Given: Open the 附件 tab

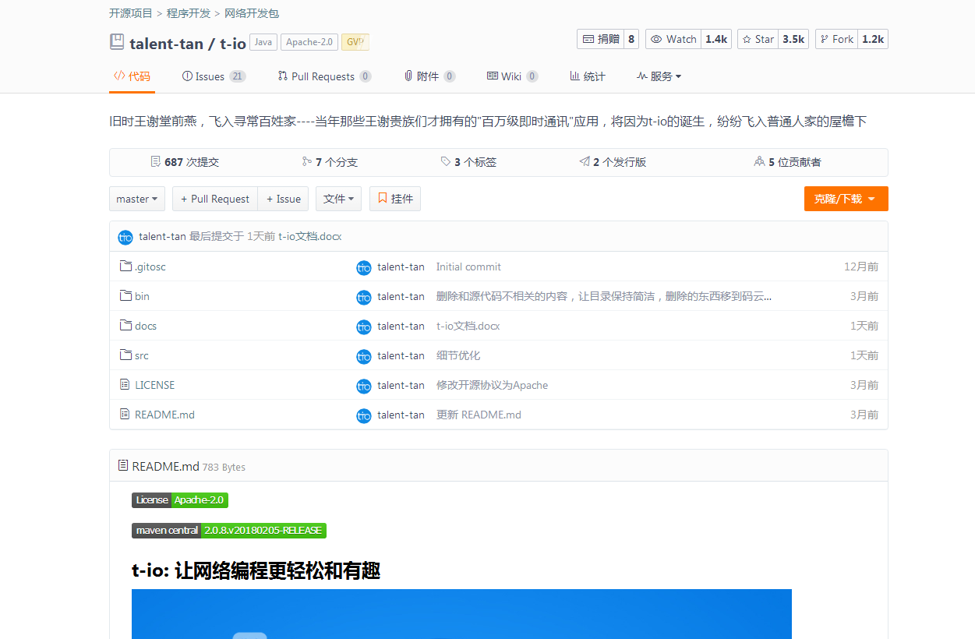Looking at the screenshot, I should [429, 76].
